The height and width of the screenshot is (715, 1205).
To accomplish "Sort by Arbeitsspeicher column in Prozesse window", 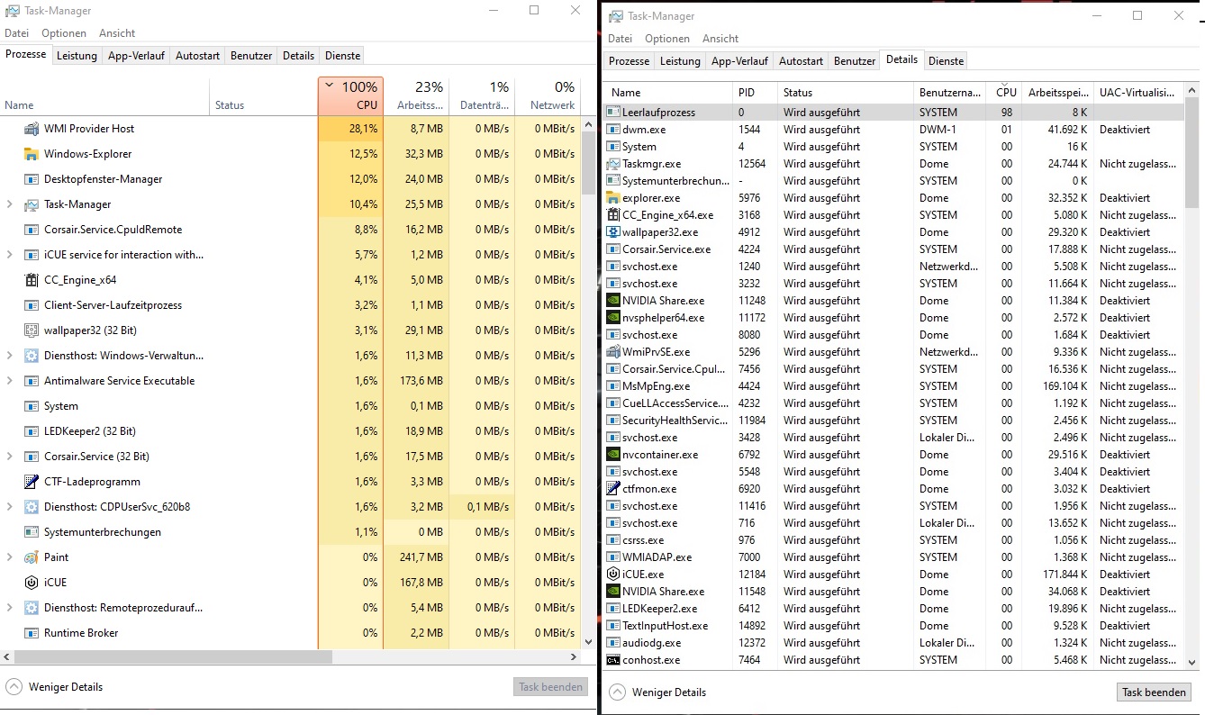I will pos(416,96).
